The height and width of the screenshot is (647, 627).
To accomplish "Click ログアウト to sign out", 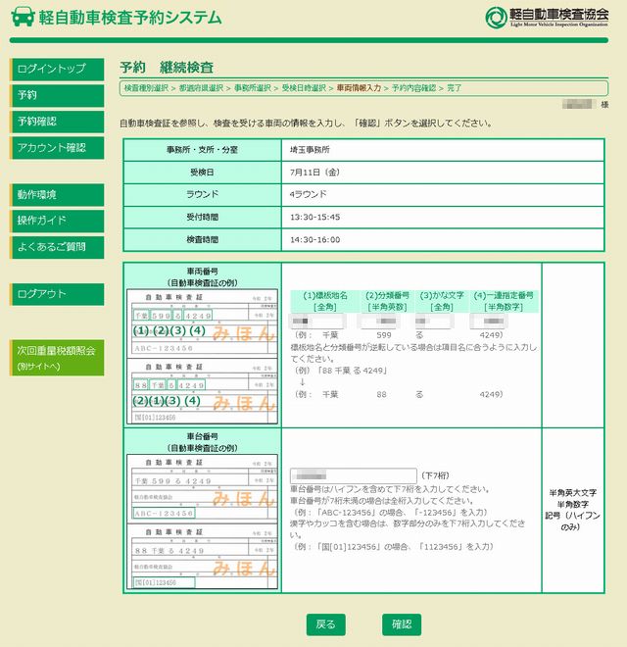I will point(57,293).
